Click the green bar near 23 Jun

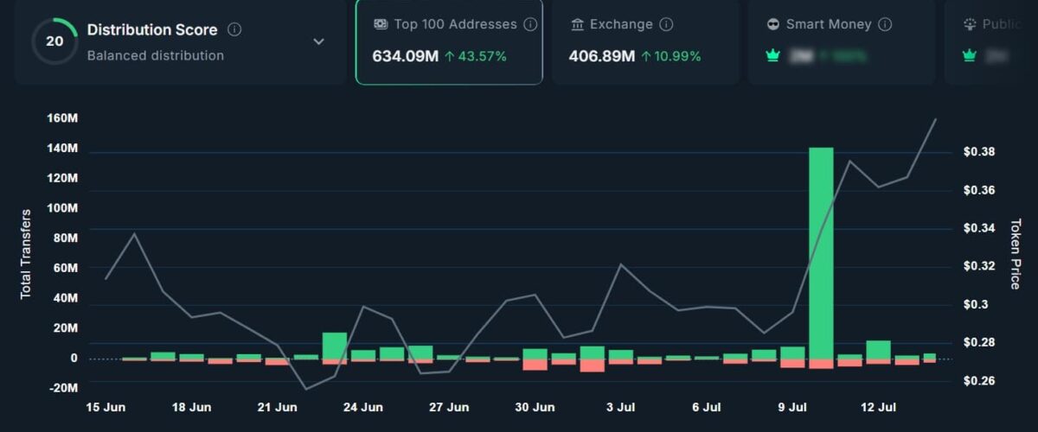coord(335,346)
